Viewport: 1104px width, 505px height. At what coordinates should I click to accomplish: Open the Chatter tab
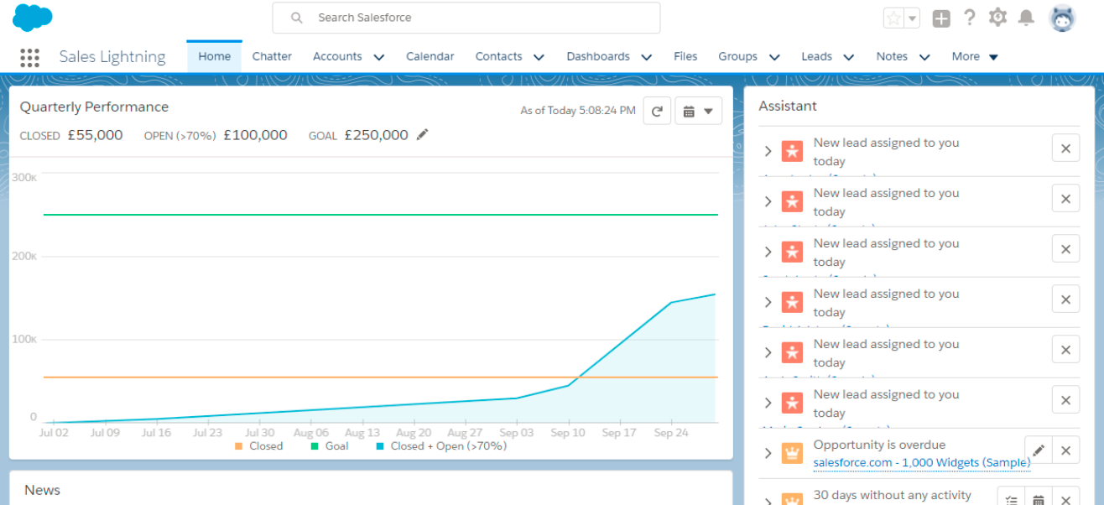click(x=272, y=56)
